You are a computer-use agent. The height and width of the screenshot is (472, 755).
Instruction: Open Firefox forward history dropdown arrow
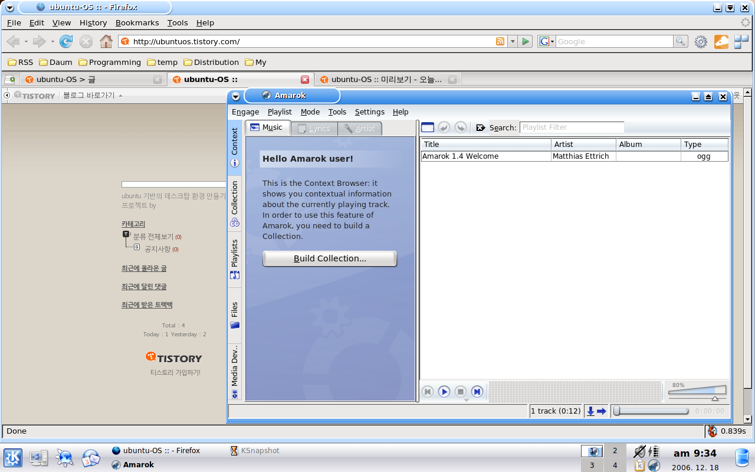pyautogui.click(x=52, y=42)
